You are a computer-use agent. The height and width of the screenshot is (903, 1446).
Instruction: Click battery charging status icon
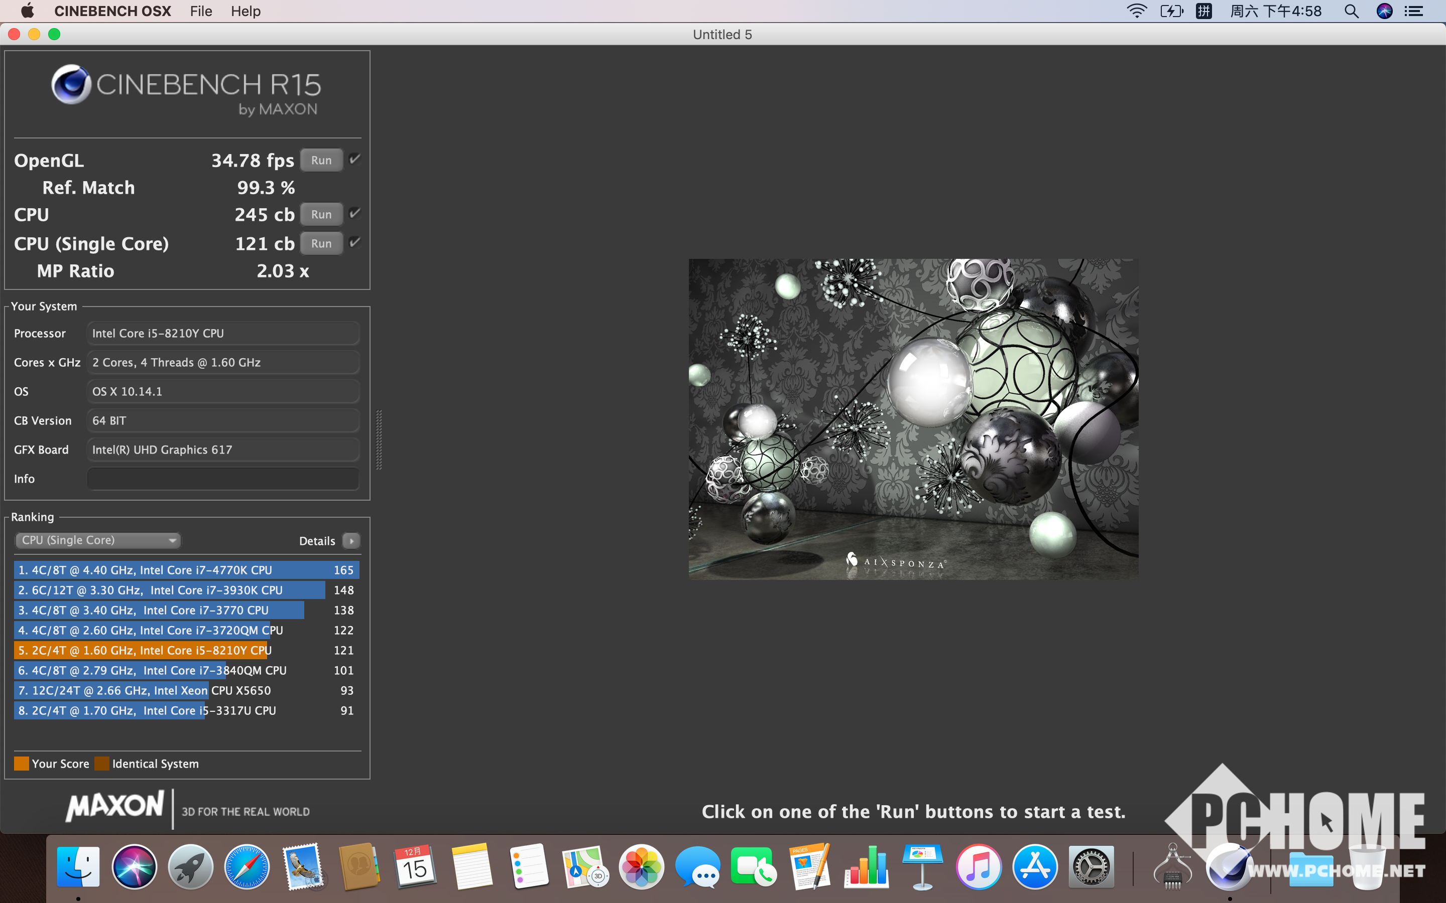coord(1172,11)
